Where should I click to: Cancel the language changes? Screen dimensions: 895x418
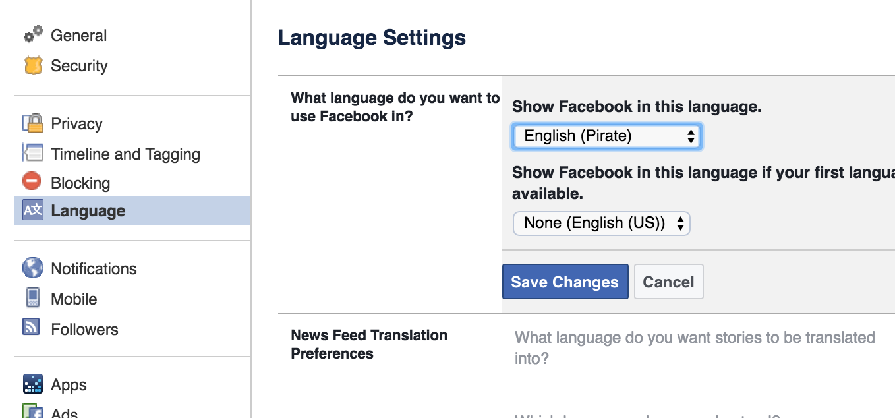(x=668, y=282)
